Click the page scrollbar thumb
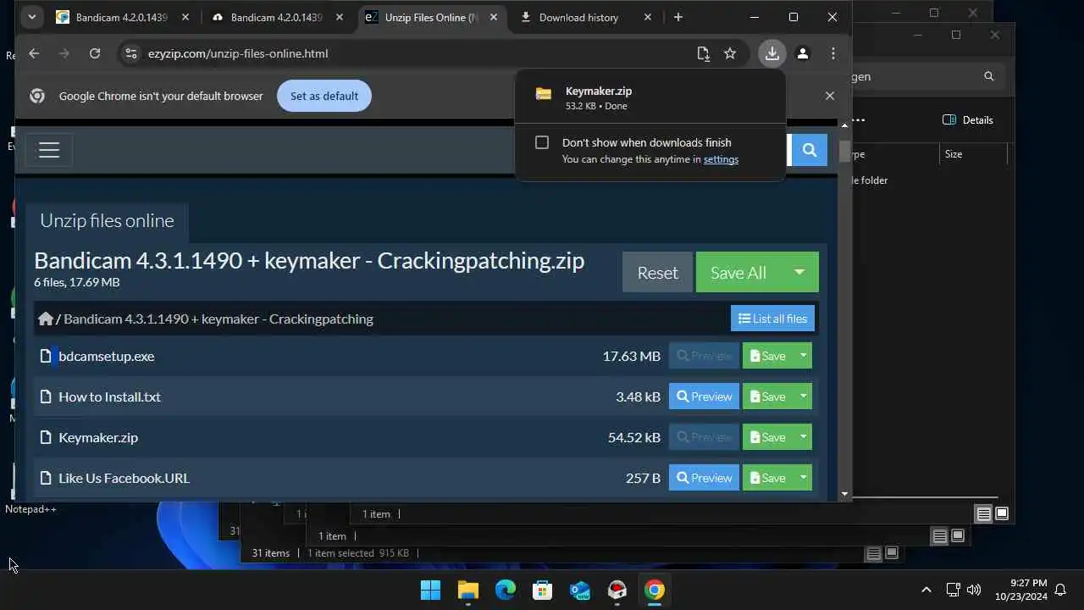The image size is (1084, 610). [844, 151]
